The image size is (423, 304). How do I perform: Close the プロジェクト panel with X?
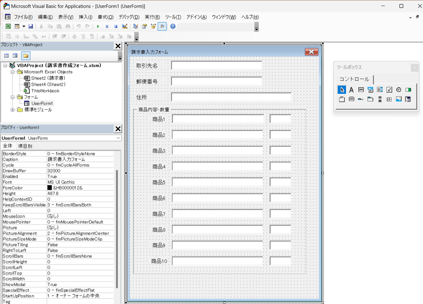click(118, 46)
